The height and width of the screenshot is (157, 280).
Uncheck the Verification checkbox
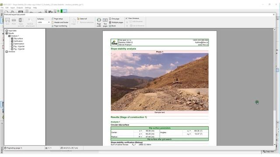[x=12, y=41]
